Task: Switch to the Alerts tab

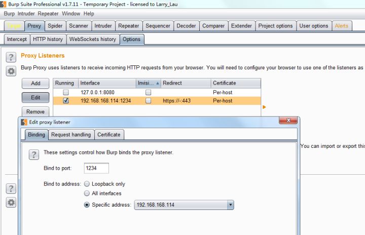Action: [342, 26]
